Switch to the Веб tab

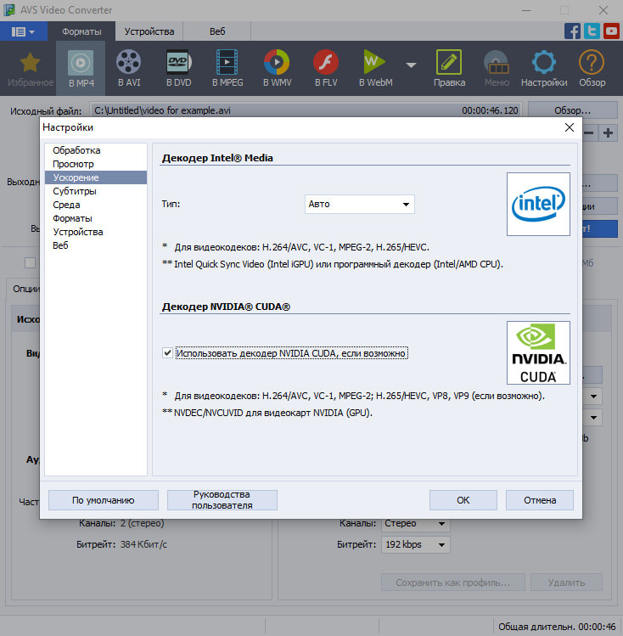217,31
